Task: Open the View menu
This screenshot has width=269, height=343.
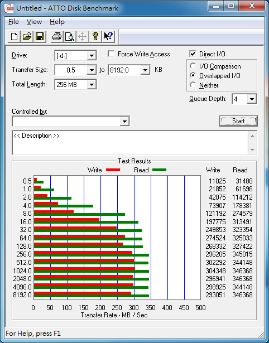Action: 34,22
